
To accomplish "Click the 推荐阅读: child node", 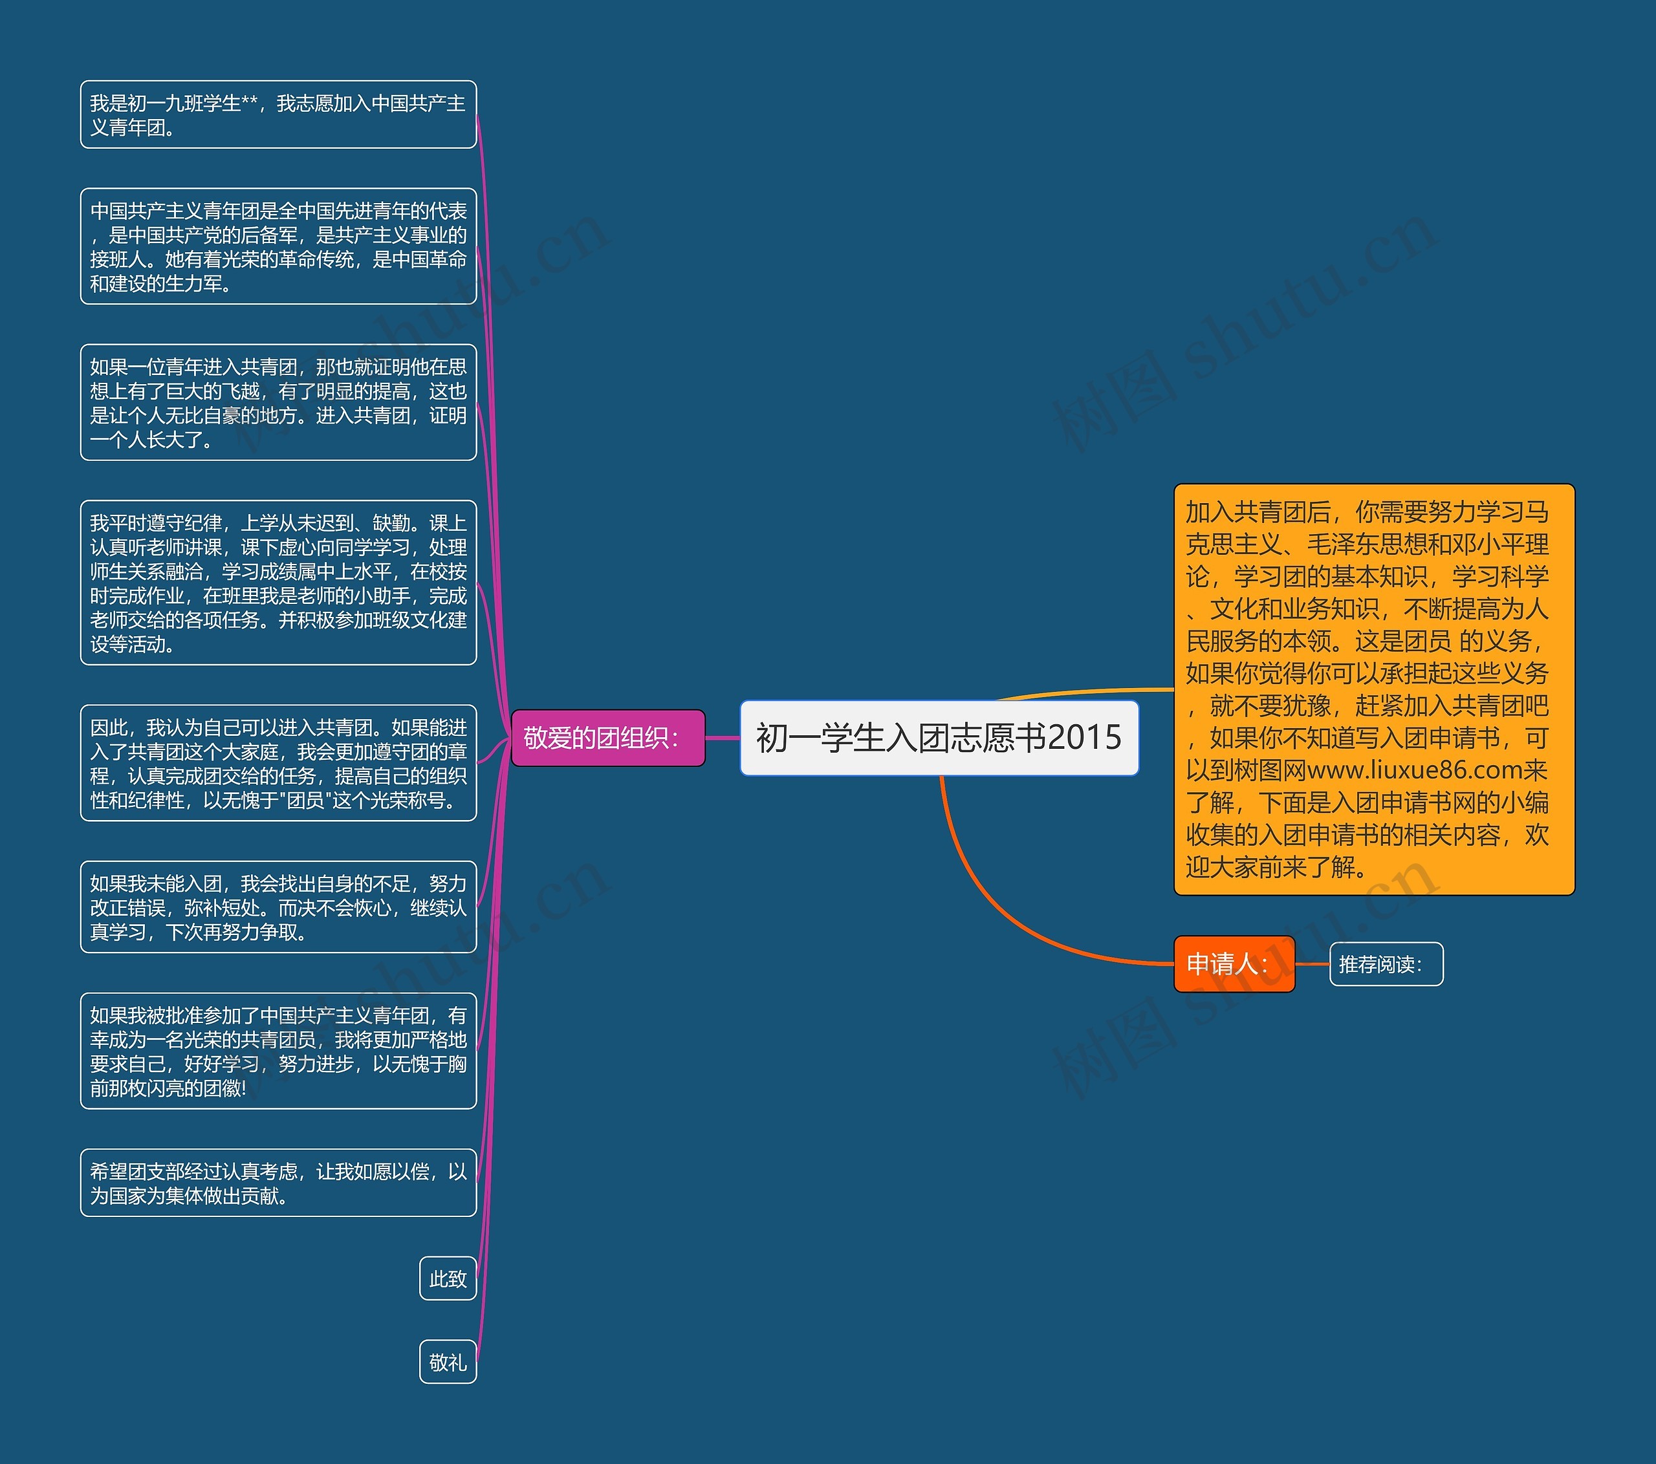I will [x=1386, y=963].
